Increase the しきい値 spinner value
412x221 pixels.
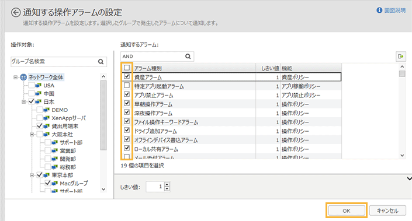167,185
